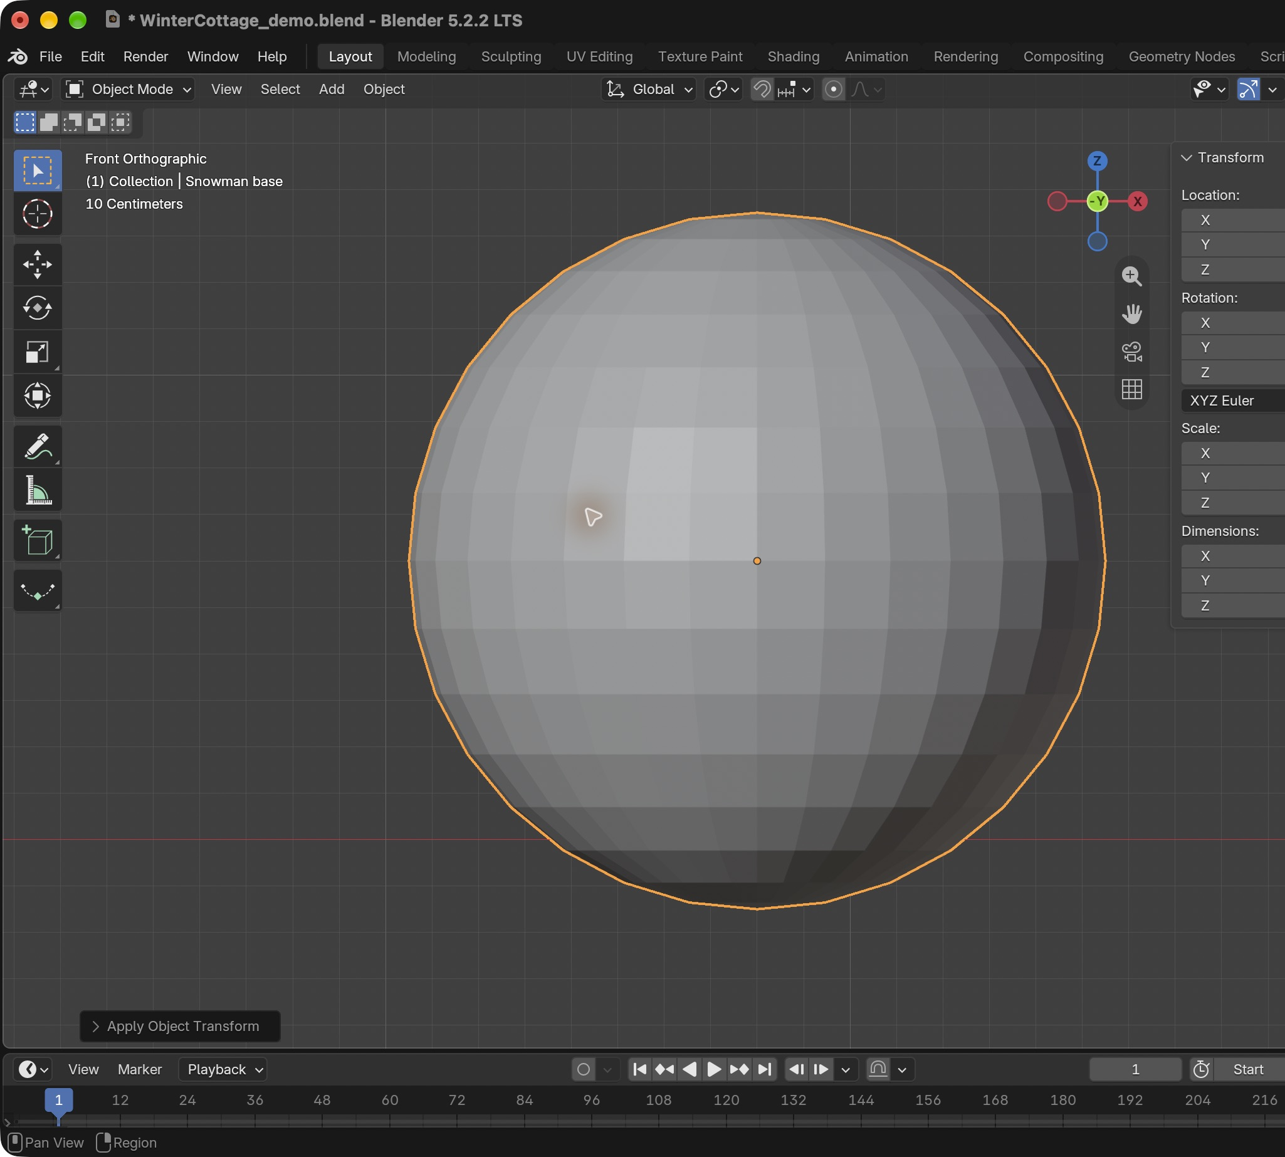The width and height of the screenshot is (1285, 1157).
Task: Click the Location X field
Action: 1232,220
